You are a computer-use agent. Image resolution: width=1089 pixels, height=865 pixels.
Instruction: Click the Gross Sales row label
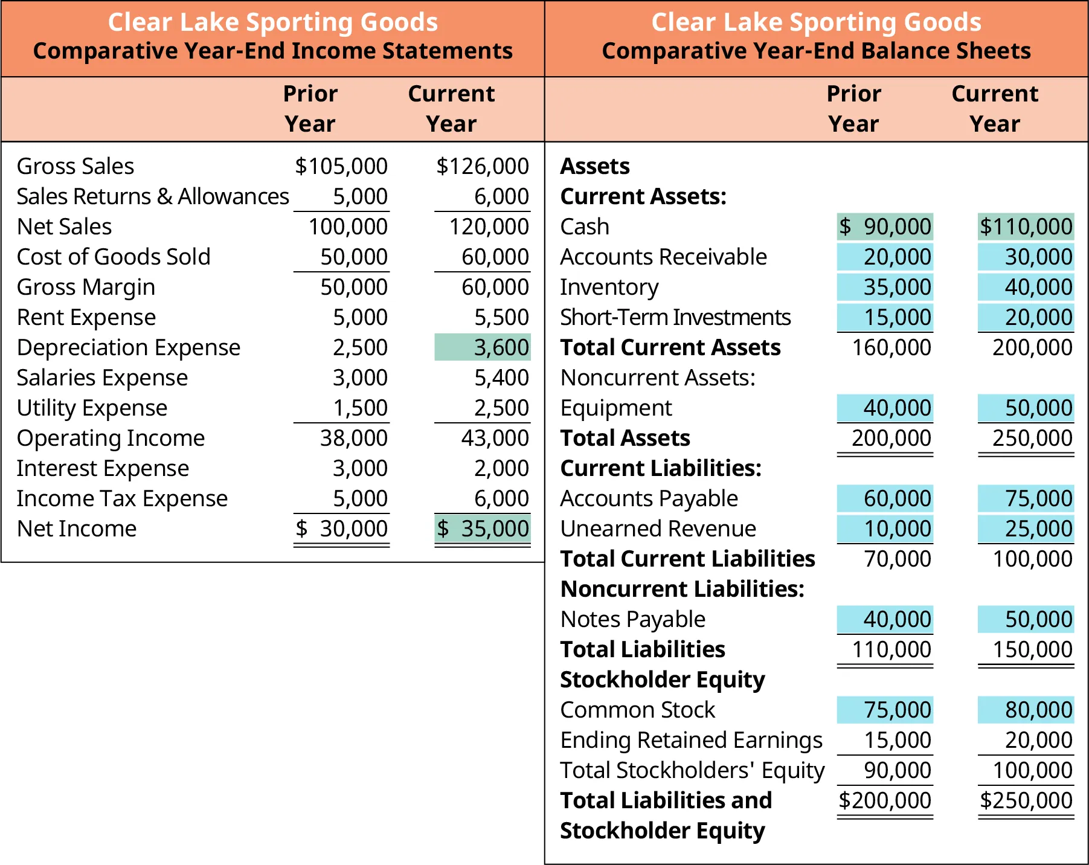tap(75, 166)
